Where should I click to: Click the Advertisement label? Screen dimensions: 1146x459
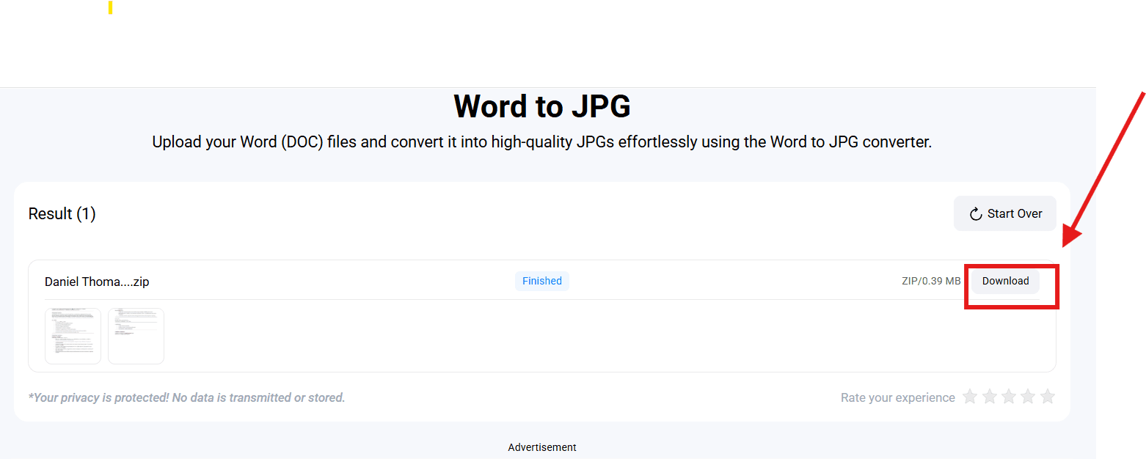click(x=541, y=447)
